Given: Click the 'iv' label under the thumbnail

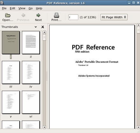Looking at the screenshot, I should tap(31, 87).
